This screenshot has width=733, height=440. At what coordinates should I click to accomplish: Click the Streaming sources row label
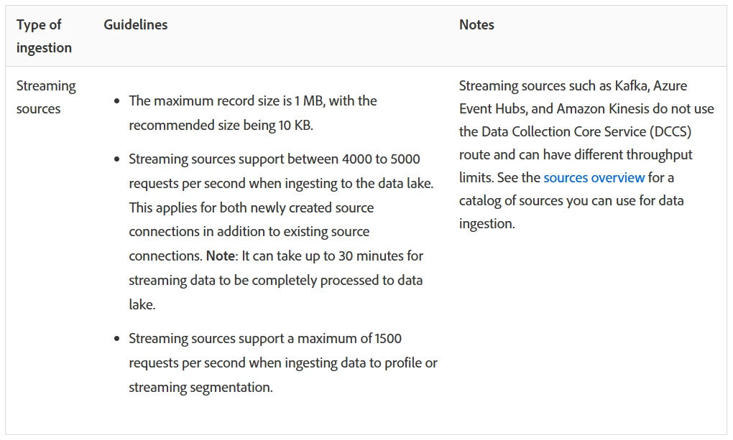[x=46, y=97]
